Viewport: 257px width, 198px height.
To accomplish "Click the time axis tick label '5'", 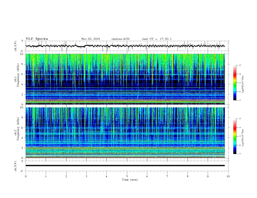I will tap(127, 176).
